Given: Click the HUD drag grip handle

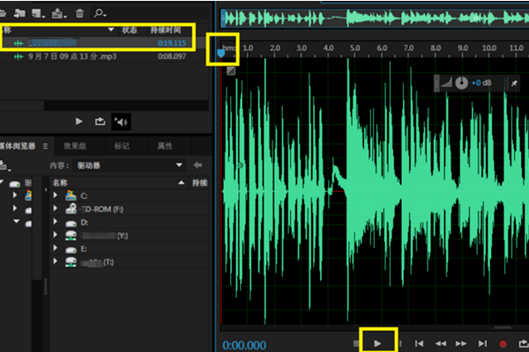Looking at the screenshot, I should point(437,83).
